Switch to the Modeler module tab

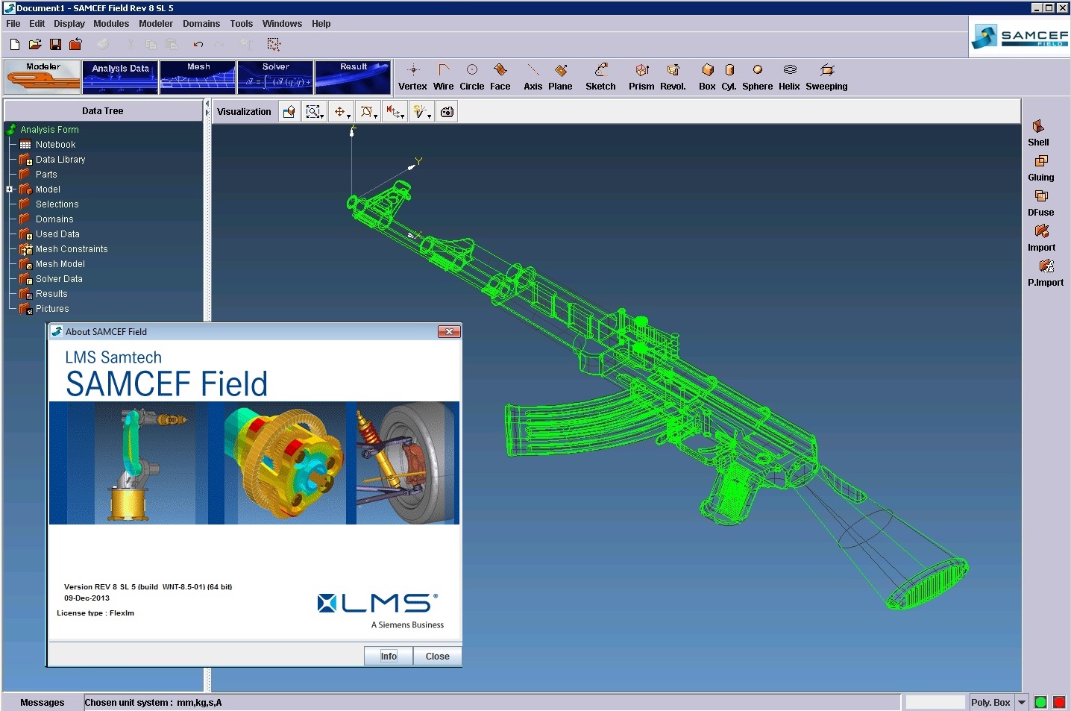coord(43,78)
